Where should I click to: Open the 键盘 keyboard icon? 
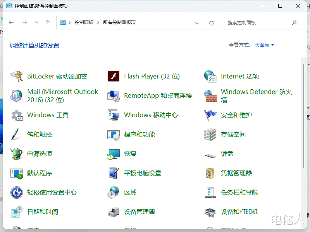tap(210, 156)
